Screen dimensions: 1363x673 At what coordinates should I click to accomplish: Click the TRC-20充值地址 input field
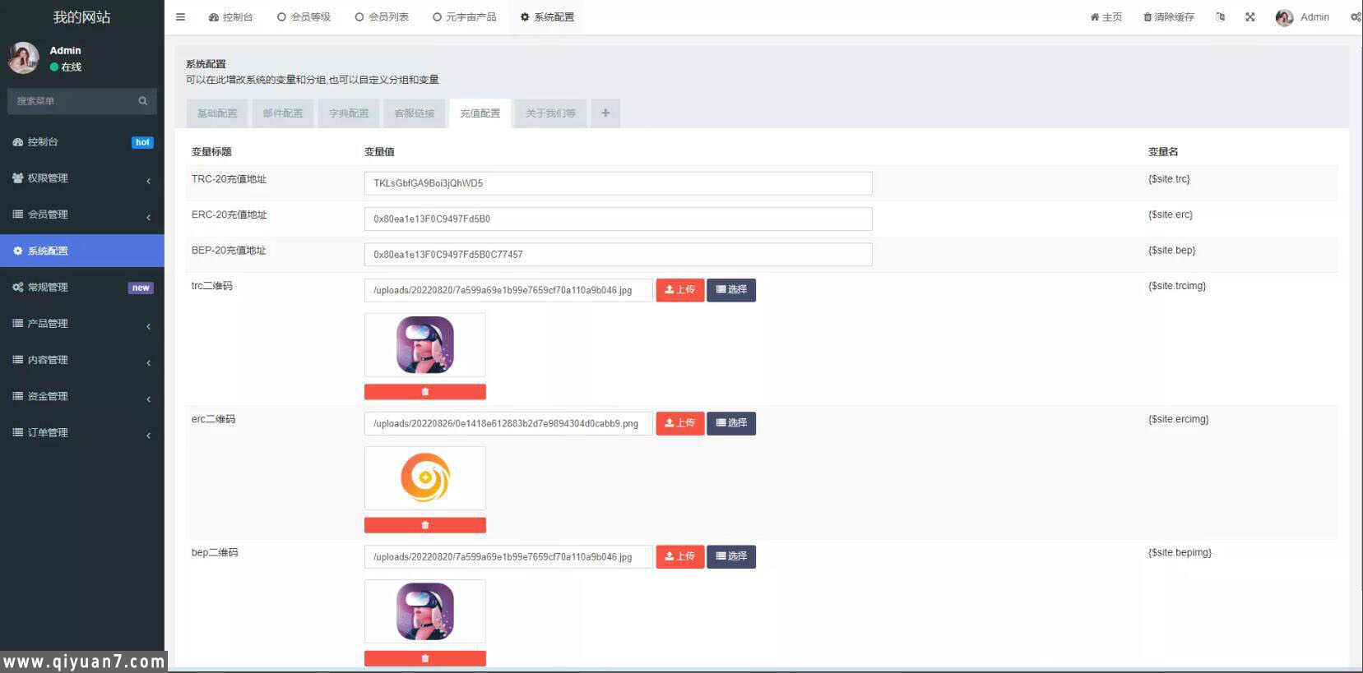(x=617, y=183)
